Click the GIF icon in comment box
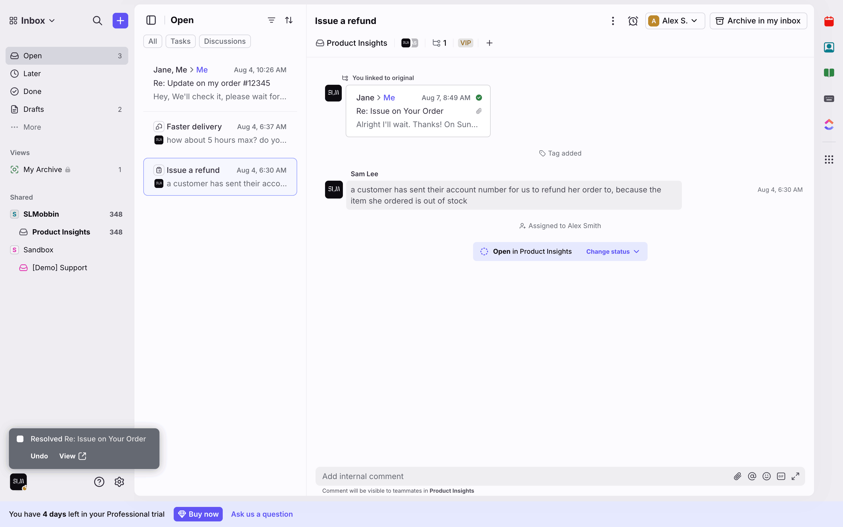 coord(781,476)
